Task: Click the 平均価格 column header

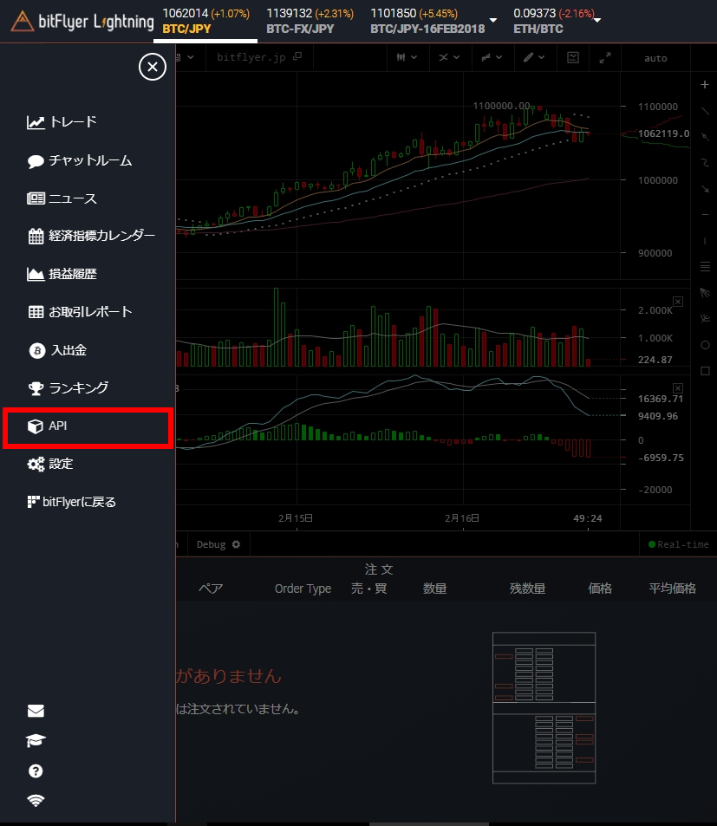Action: 672,589
